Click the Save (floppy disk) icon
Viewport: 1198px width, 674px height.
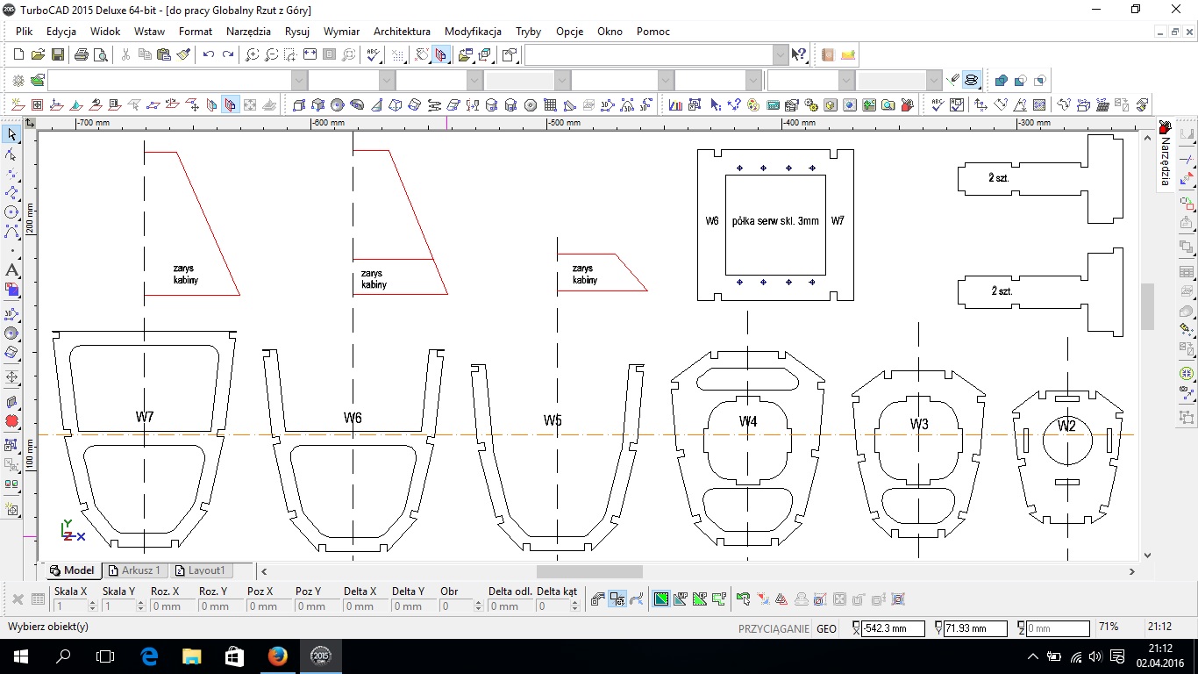(x=58, y=54)
